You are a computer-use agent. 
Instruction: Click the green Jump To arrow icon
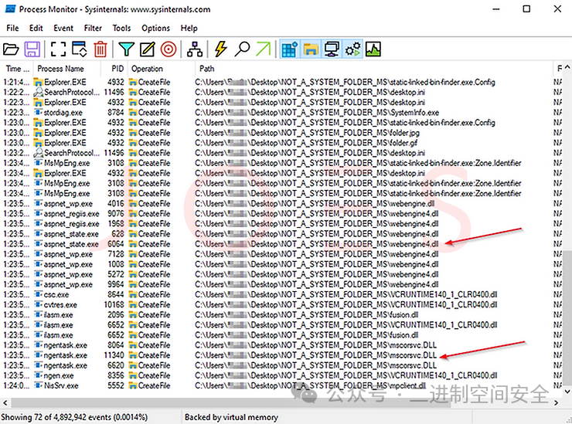click(x=264, y=49)
